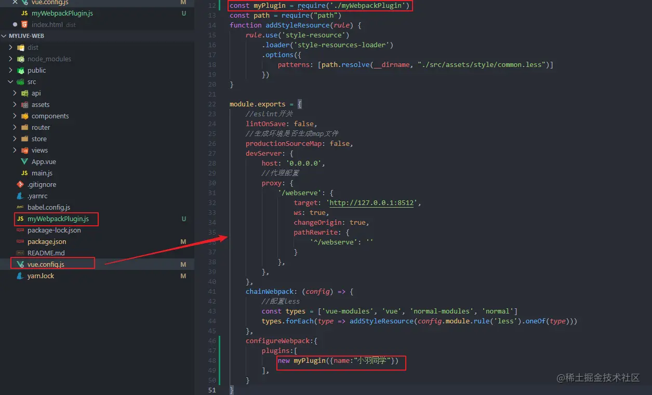
Task: Click the yarn icon beside yarn.lock
Action: (20, 276)
